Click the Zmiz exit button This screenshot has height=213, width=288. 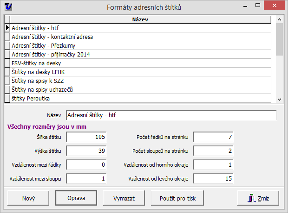click(260, 198)
